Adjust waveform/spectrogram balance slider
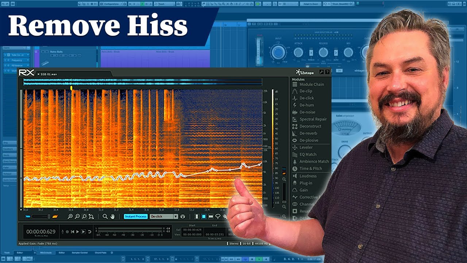 [40, 216]
